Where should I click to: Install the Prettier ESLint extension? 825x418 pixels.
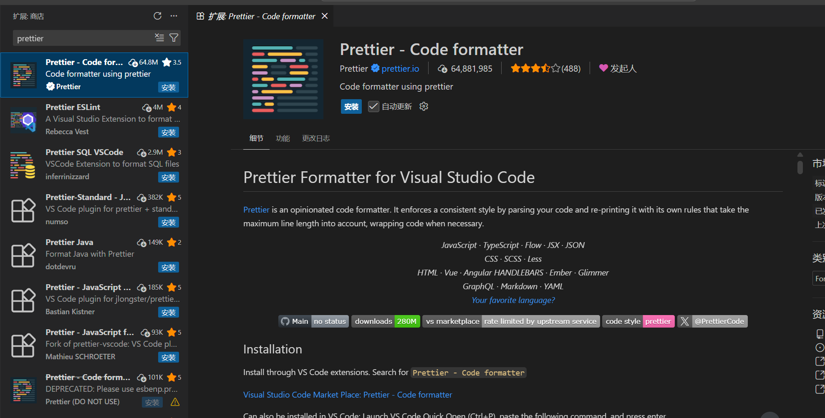169,132
